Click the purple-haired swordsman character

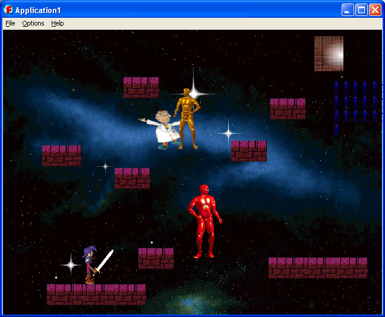[90, 265]
